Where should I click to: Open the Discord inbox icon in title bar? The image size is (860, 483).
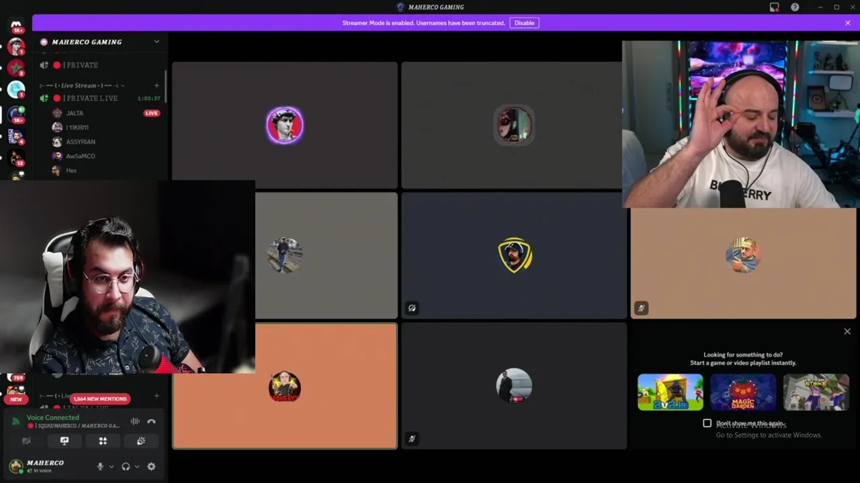tap(774, 7)
